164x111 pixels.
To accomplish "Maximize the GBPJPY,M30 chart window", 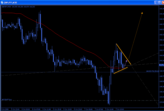I will coord(160,3).
